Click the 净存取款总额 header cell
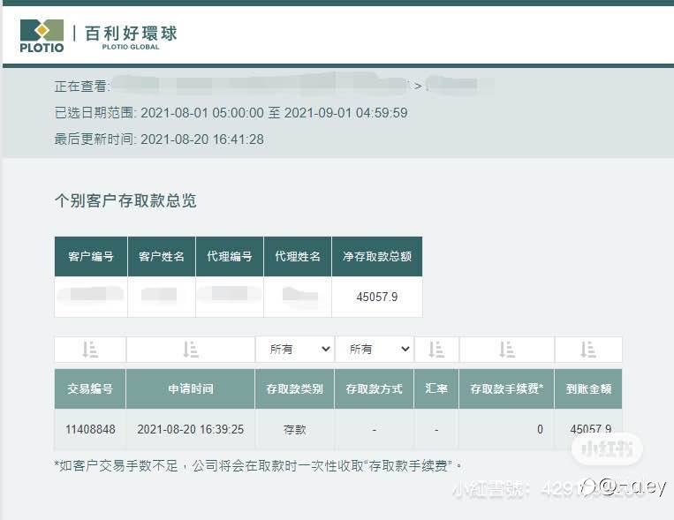674x520 pixels. 377,256
